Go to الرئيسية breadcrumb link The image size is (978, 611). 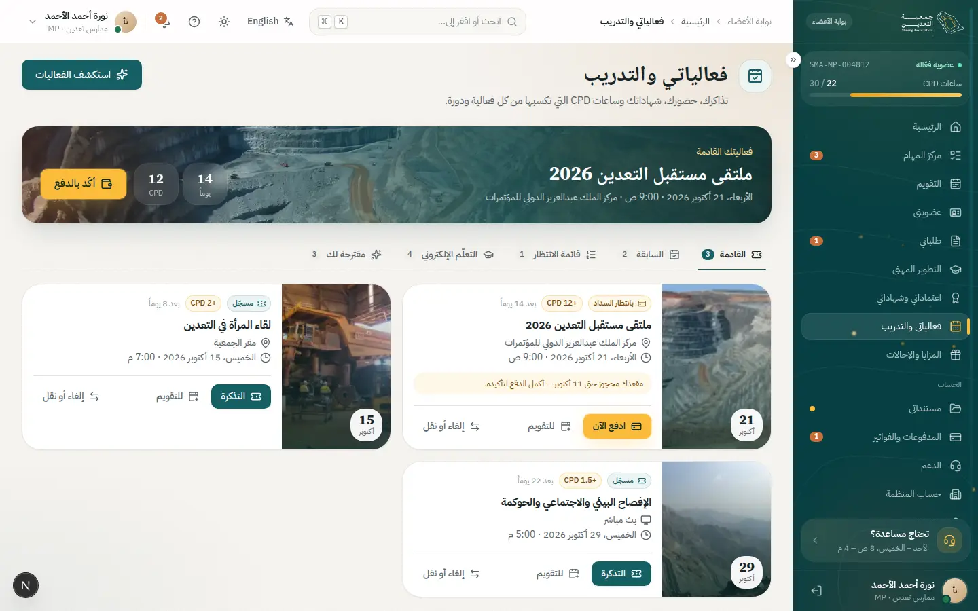pyautogui.click(x=695, y=22)
